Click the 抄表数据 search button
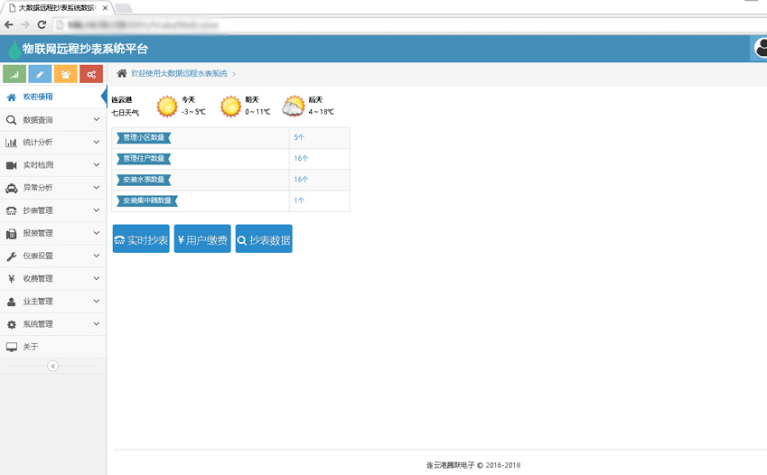The width and height of the screenshot is (767, 475). 264,240
